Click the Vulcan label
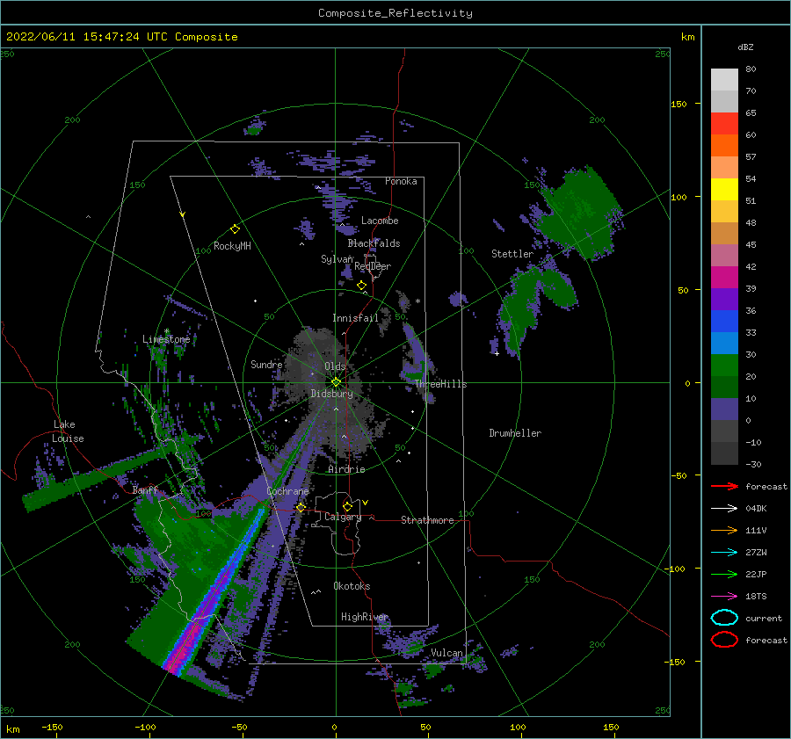The height and width of the screenshot is (739, 791). (447, 653)
